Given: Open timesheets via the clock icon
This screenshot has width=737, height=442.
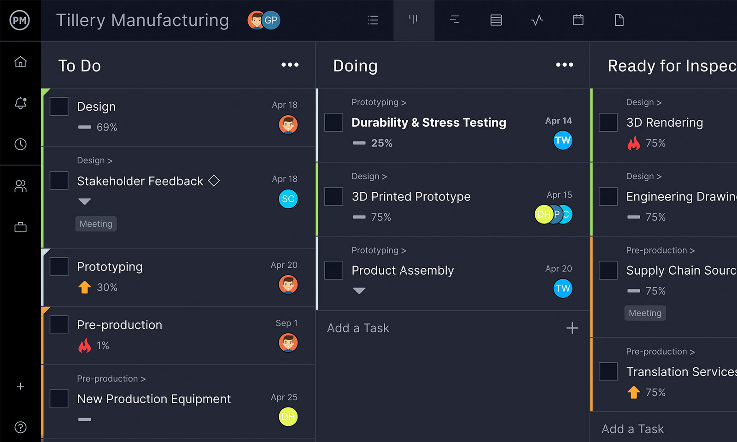Looking at the screenshot, I should click(x=20, y=144).
